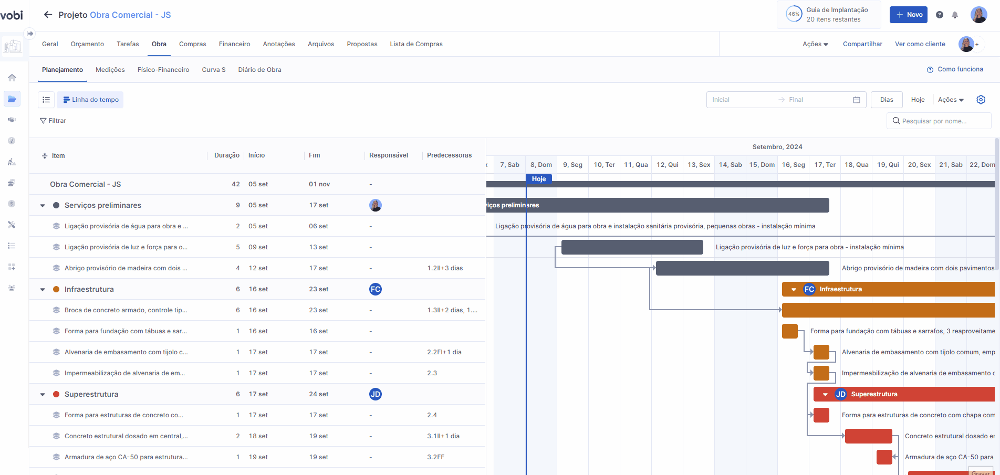Click the back arrow beside Projeto title
The width and height of the screenshot is (1000, 475).
[48, 15]
